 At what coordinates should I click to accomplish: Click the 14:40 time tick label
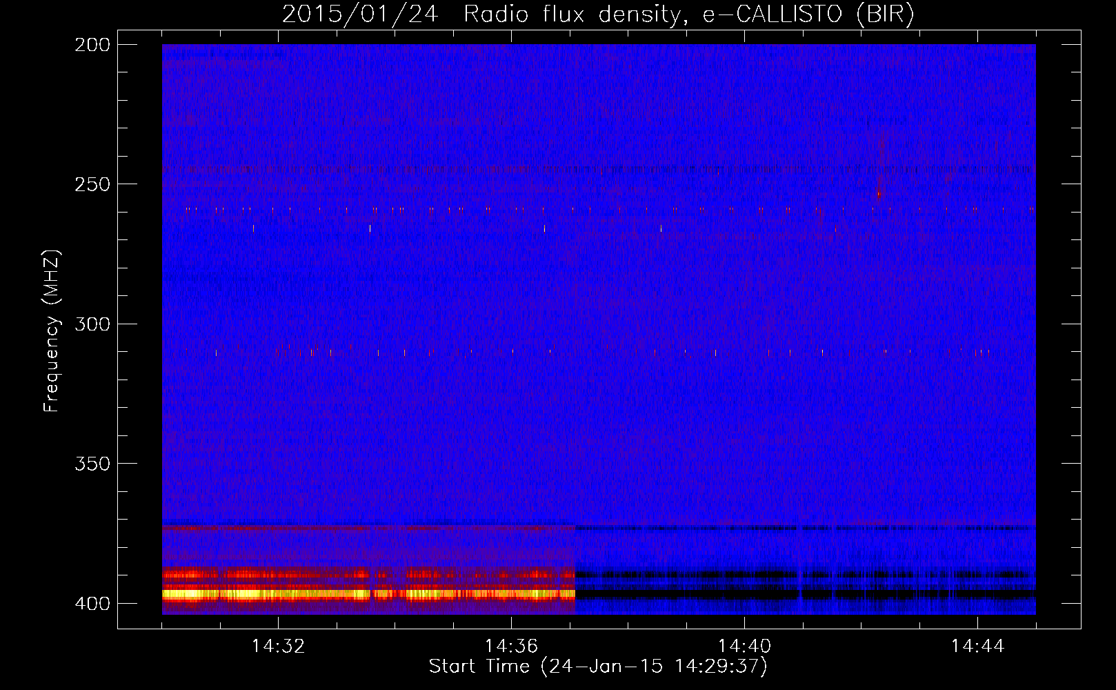click(744, 647)
